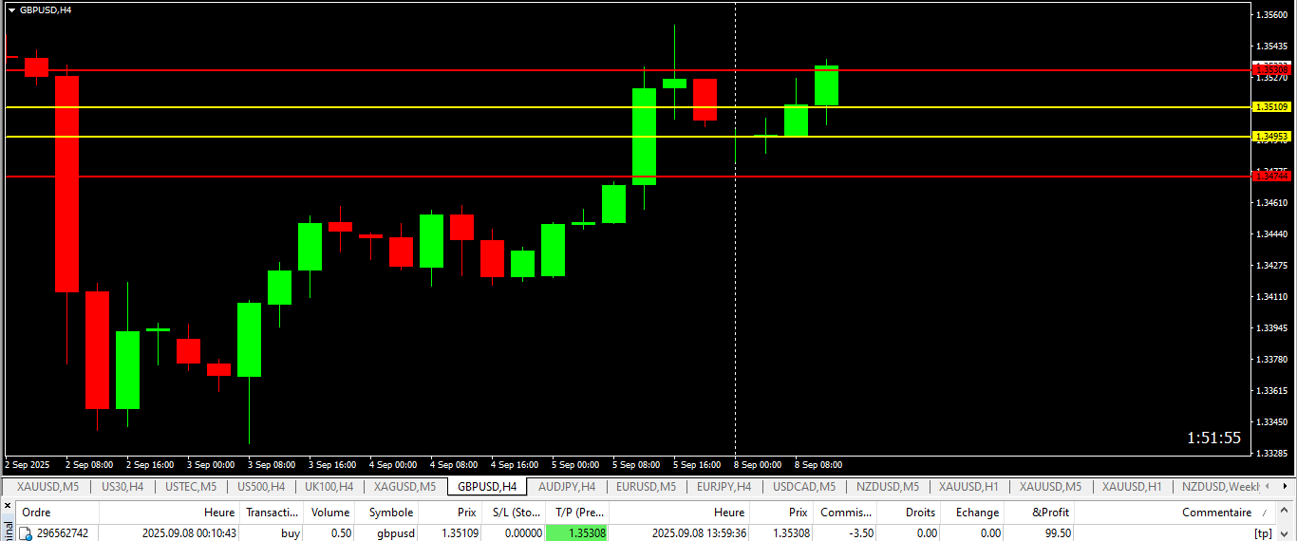This screenshot has height=541, width=1297.
Task: Click the 1:51:55 candle countdown timer
Action: click(1214, 438)
